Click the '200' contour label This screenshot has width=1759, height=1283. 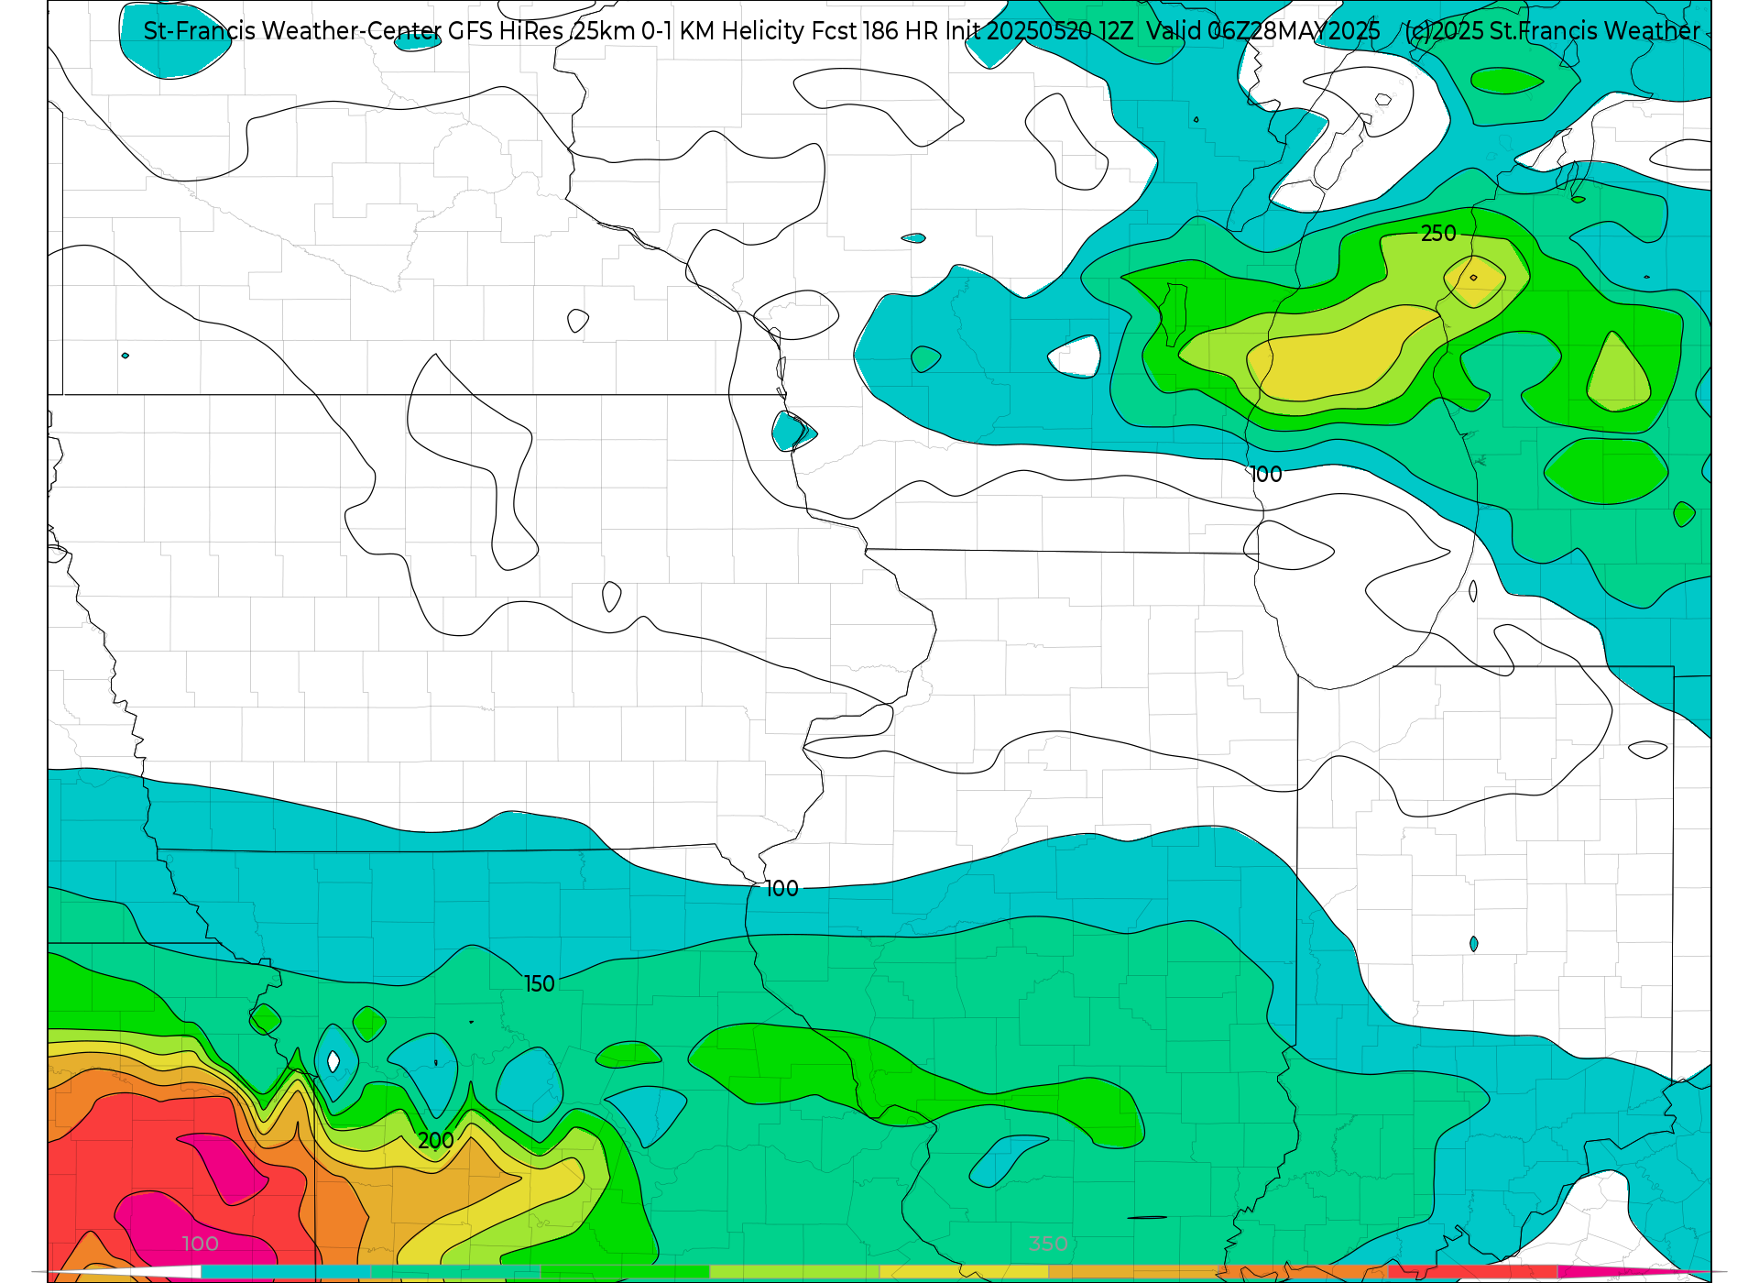435,1141
